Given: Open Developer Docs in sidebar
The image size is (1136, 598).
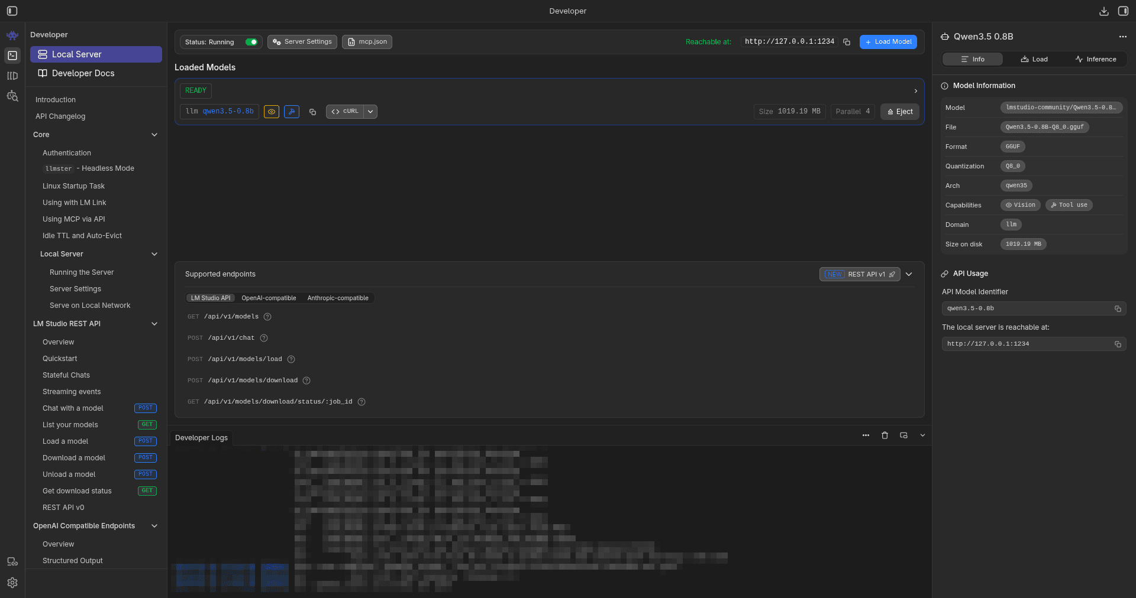Looking at the screenshot, I should coord(96,73).
